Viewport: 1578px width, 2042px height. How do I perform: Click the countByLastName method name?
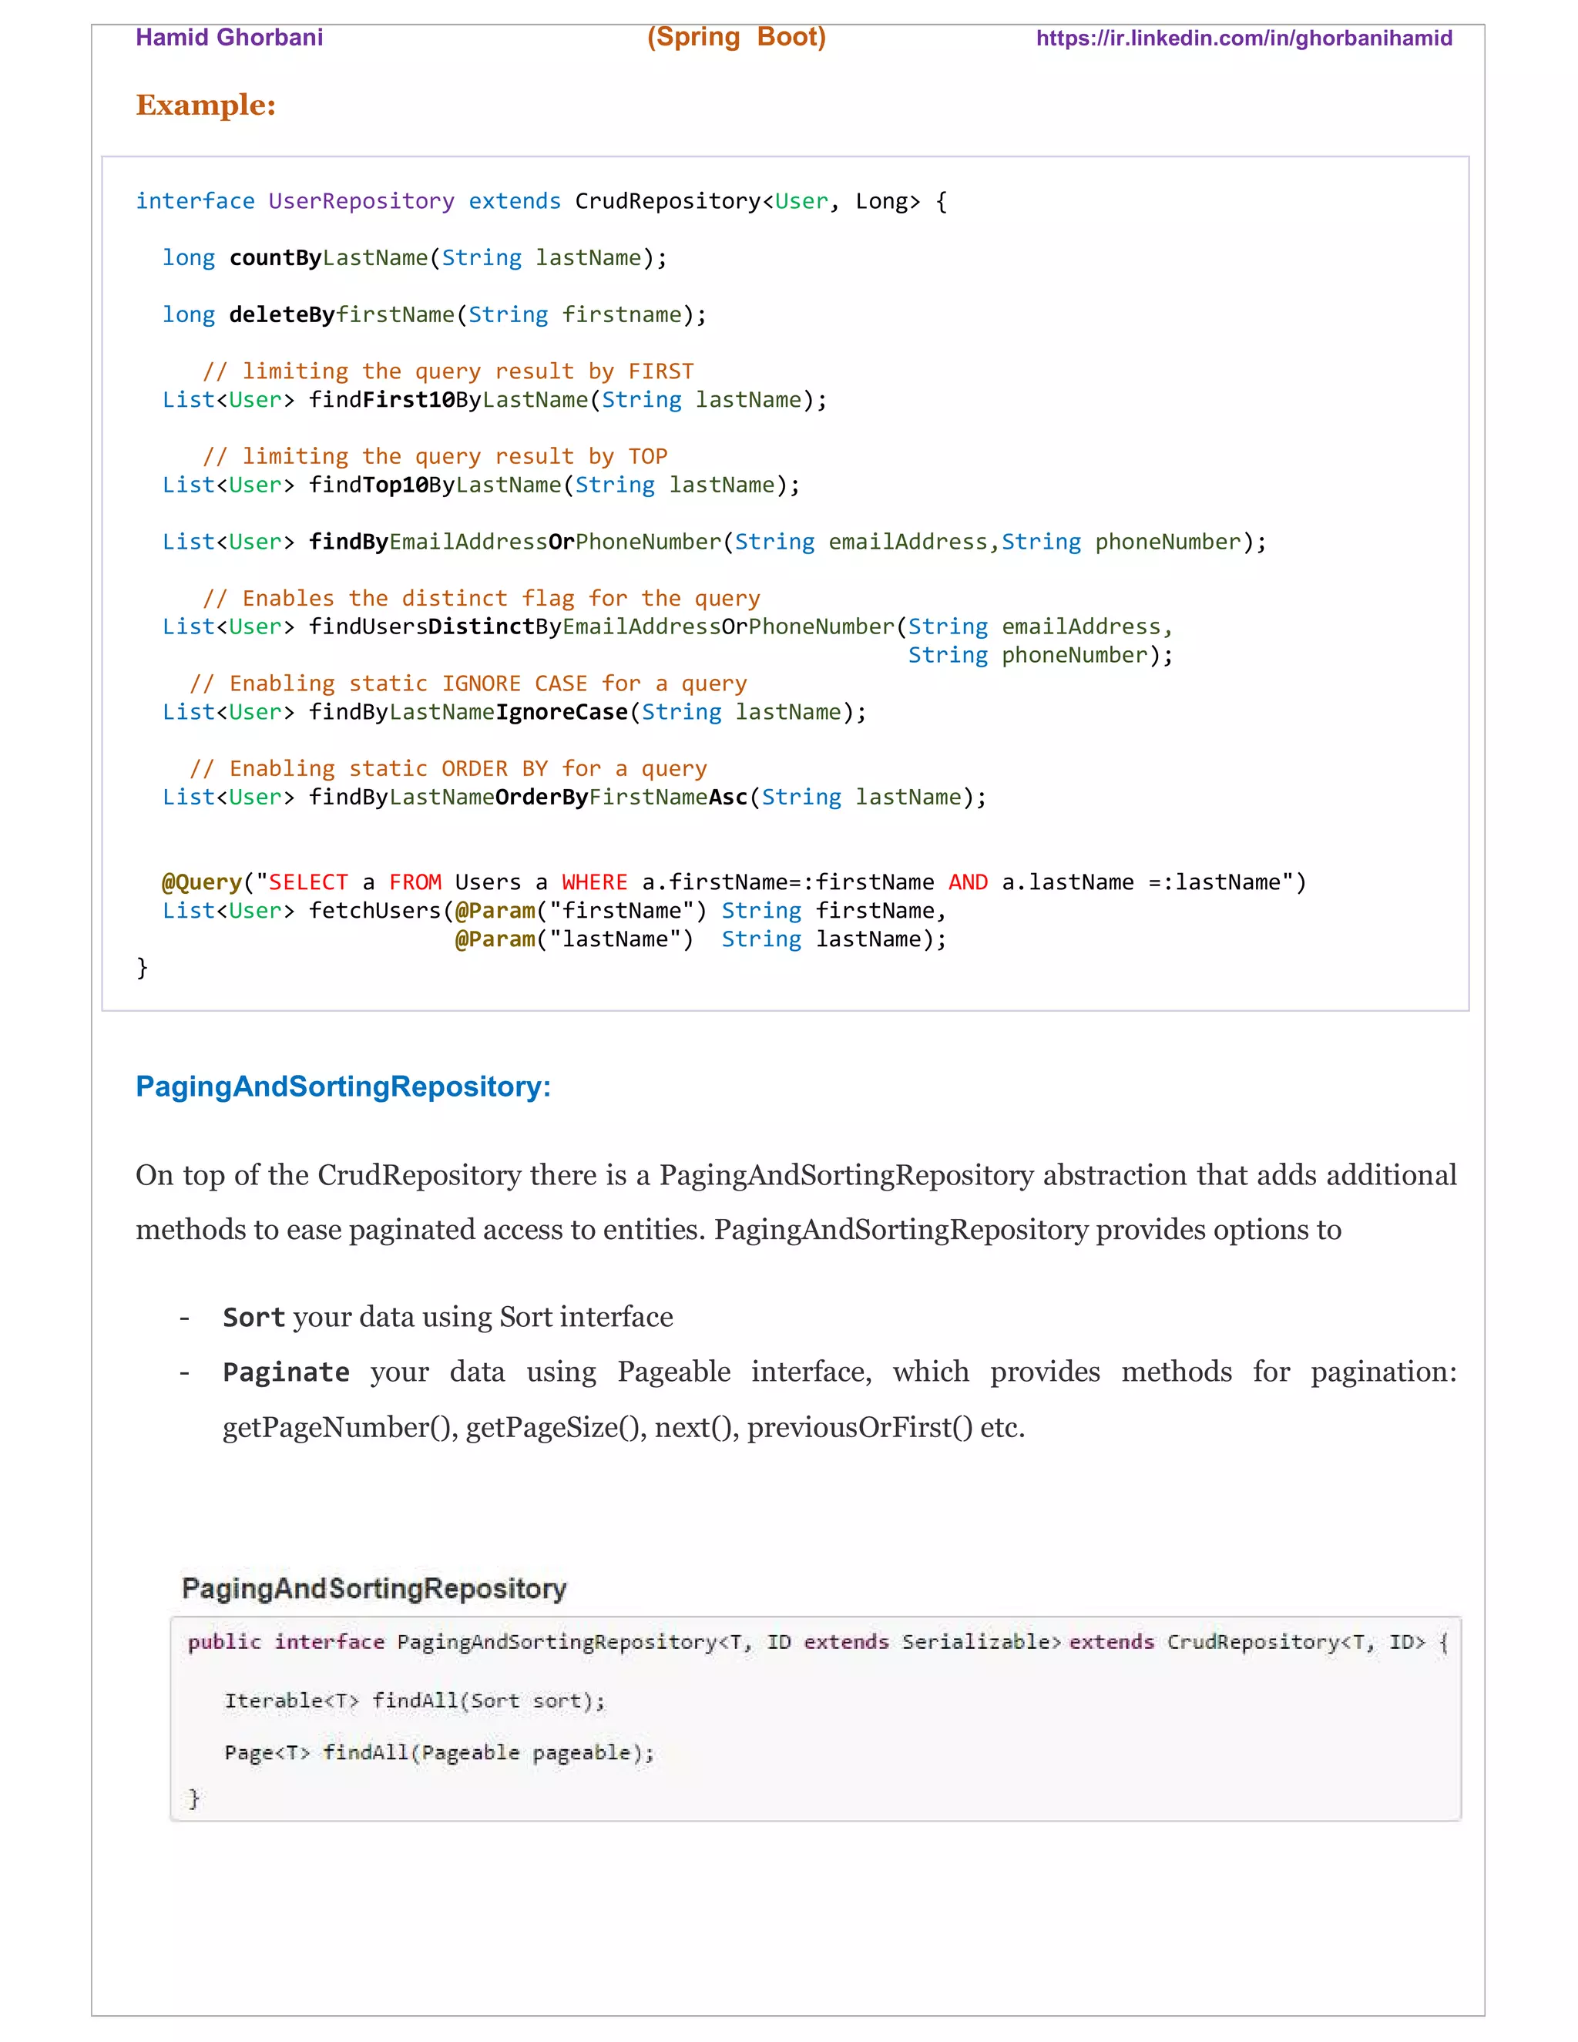click(x=328, y=258)
